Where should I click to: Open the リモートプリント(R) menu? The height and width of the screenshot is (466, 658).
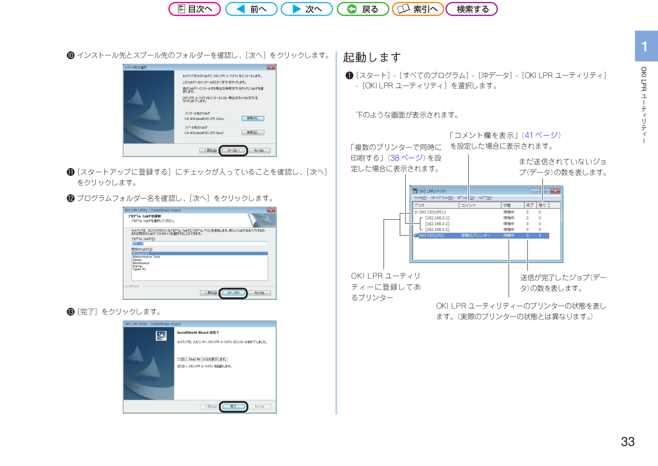(442, 198)
